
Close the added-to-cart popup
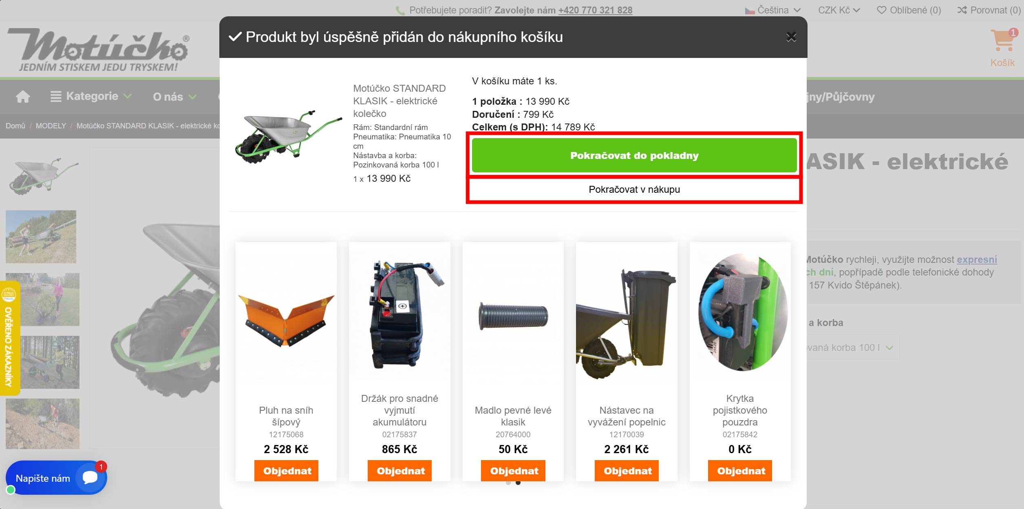pos(791,37)
